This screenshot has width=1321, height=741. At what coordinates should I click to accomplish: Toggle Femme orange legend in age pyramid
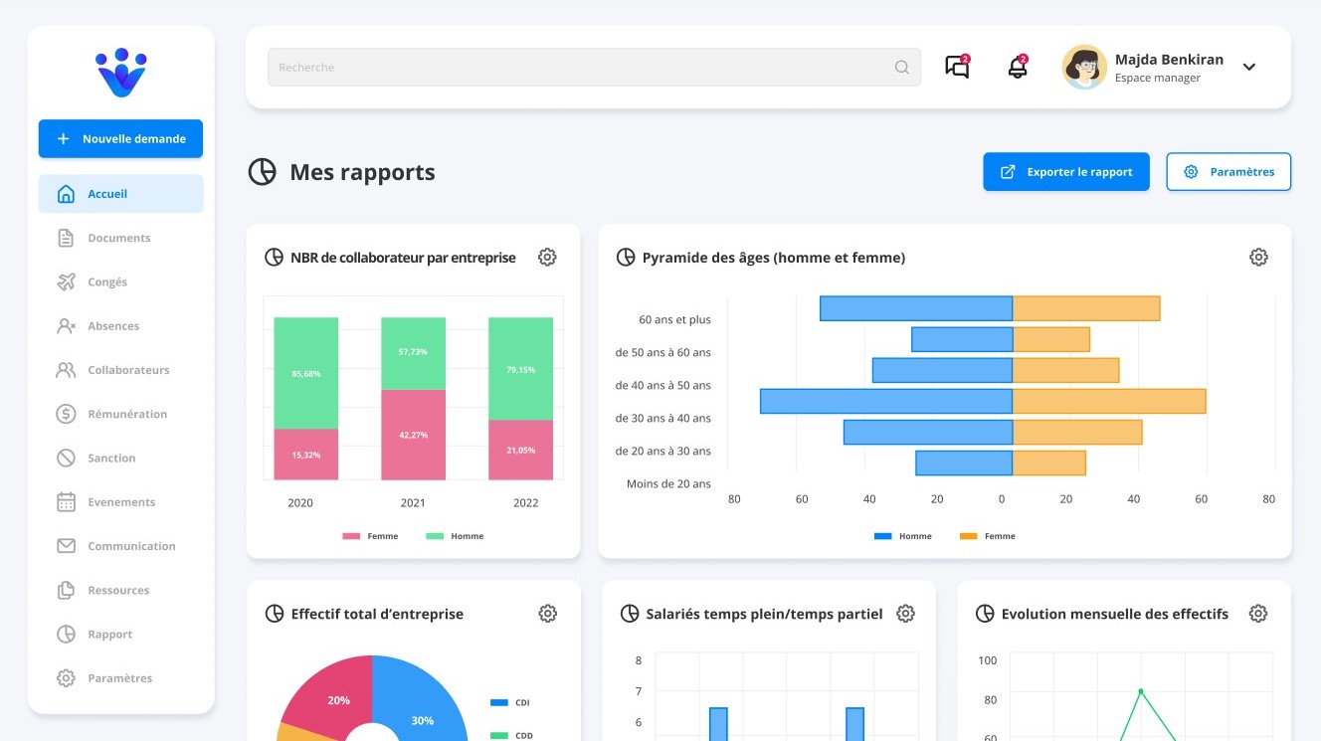tap(969, 536)
